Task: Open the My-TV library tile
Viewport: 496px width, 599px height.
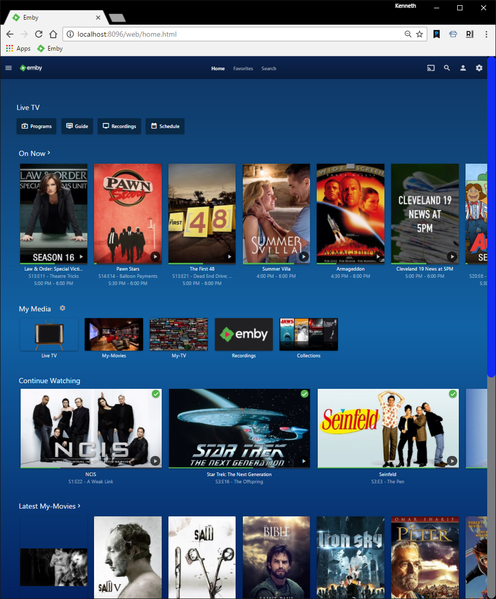Action: tap(179, 334)
